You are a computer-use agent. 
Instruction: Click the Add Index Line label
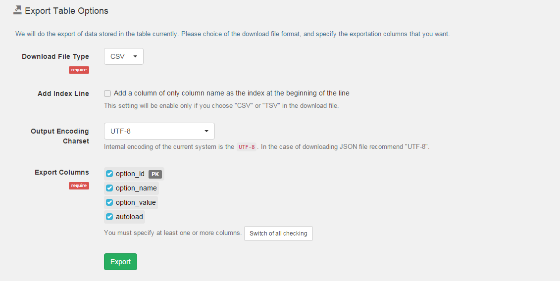[x=63, y=94]
